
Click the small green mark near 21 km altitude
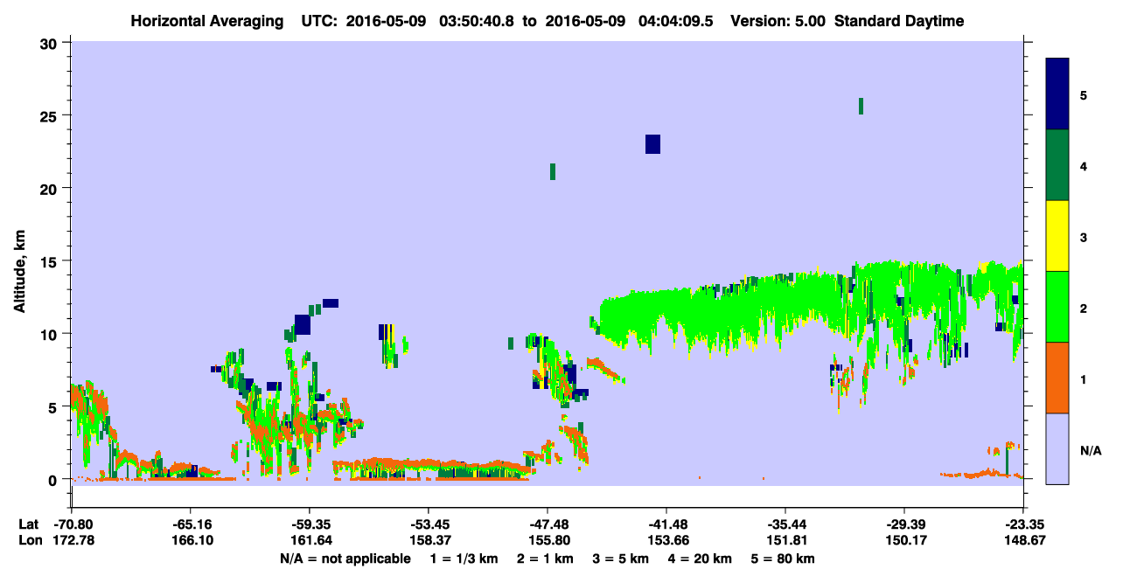coord(553,171)
